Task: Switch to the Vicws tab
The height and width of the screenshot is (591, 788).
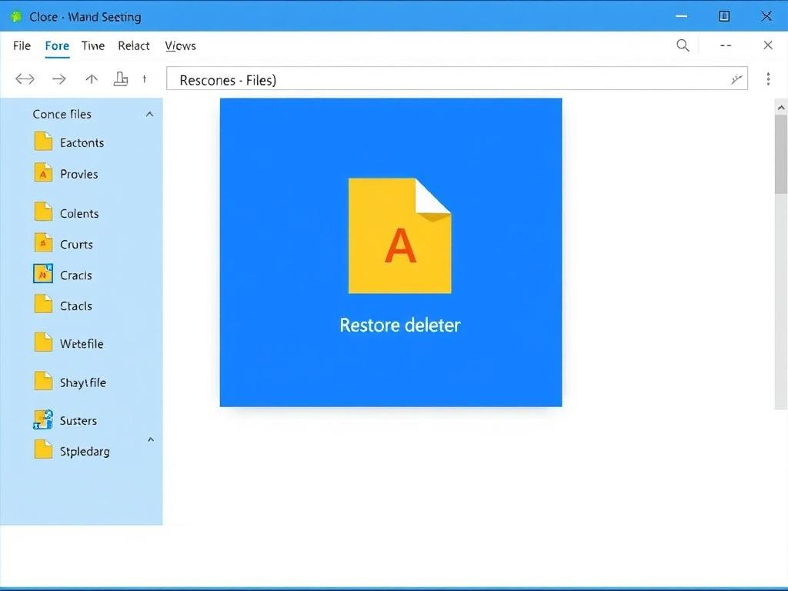Action: [x=180, y=45]
